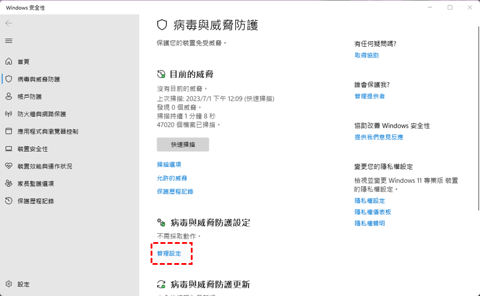Open the 管理提供者 link
The height and width of the screenshot is (296, 480).
pyautogui.click(x=370, y=96)
